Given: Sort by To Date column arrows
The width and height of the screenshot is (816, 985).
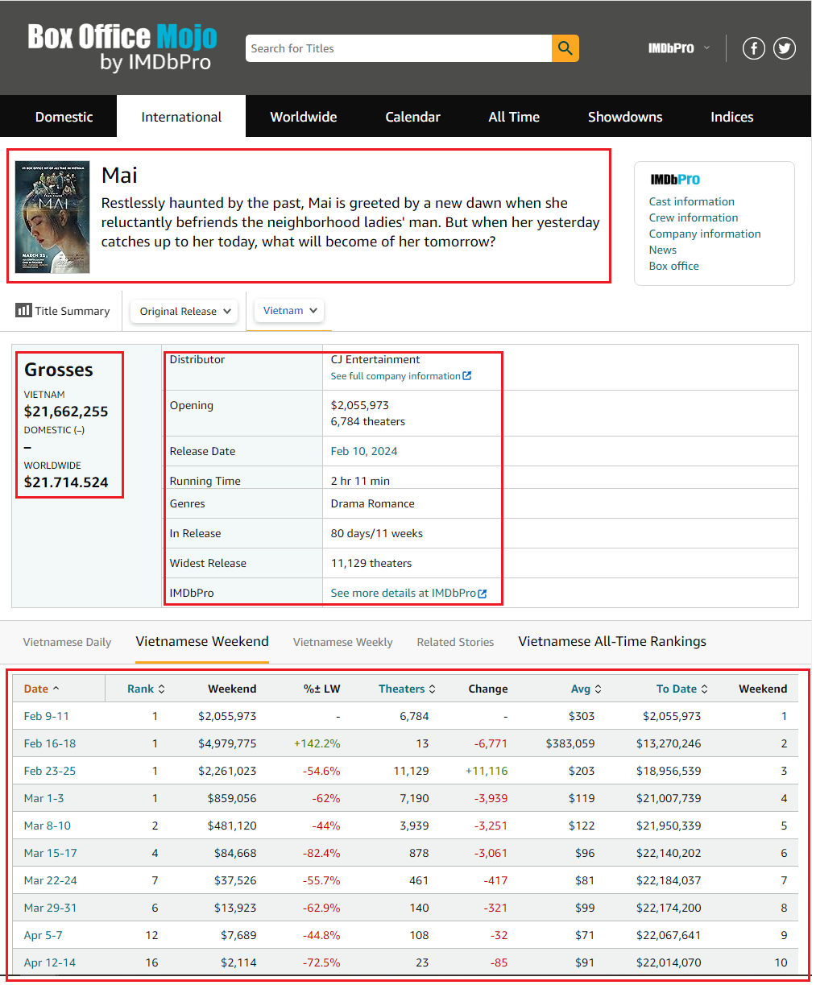Looking at the screenshot, I should tap(704, 689).
